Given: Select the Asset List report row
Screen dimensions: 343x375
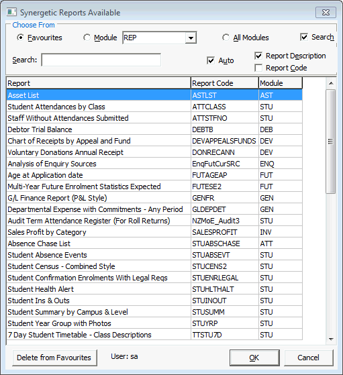Looking at the screenshot, I should [154, 95].
